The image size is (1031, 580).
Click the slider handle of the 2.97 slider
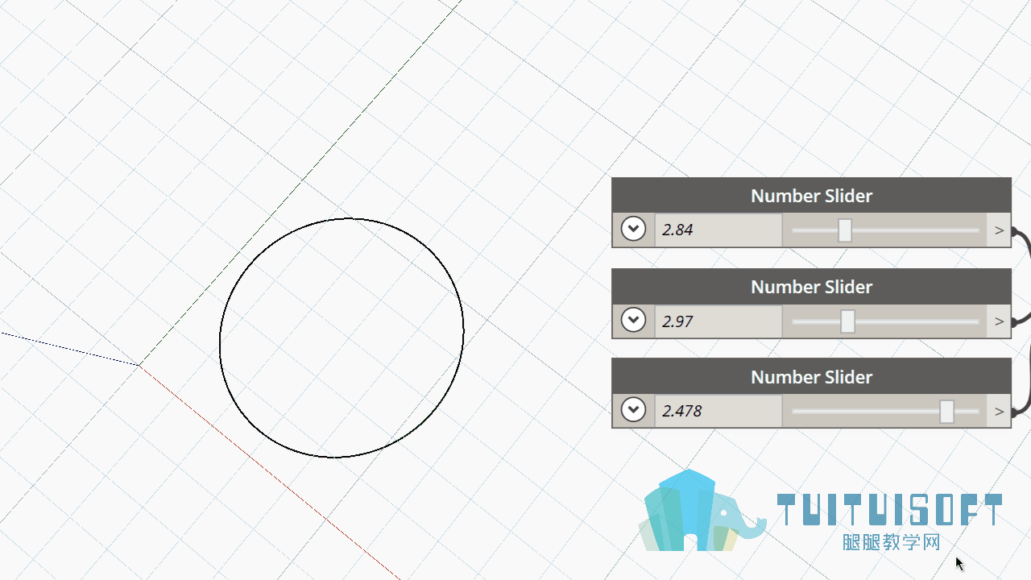coord(848,321)
